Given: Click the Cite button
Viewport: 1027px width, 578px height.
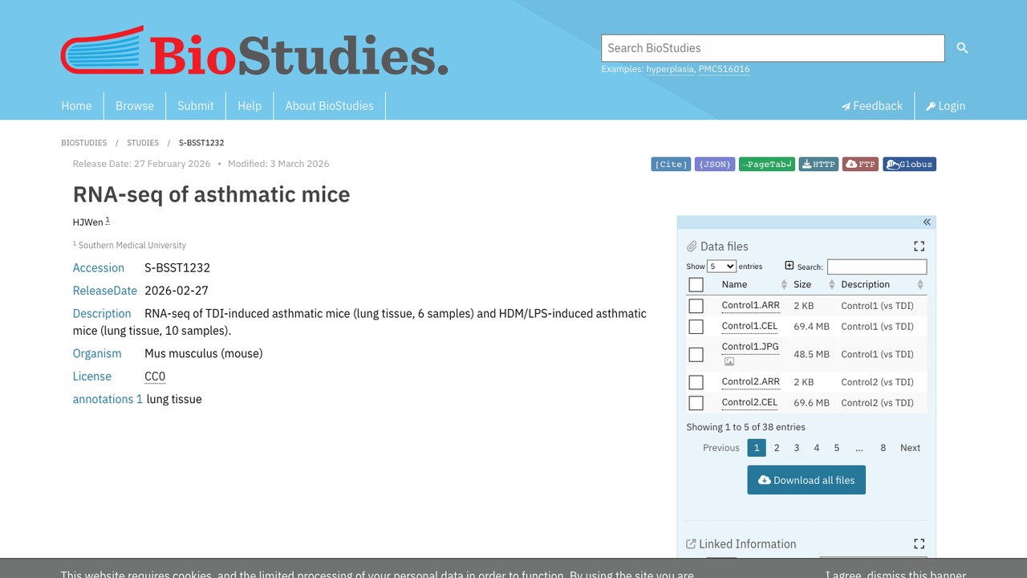Looking at the screenshot, I should coord(671,165).
